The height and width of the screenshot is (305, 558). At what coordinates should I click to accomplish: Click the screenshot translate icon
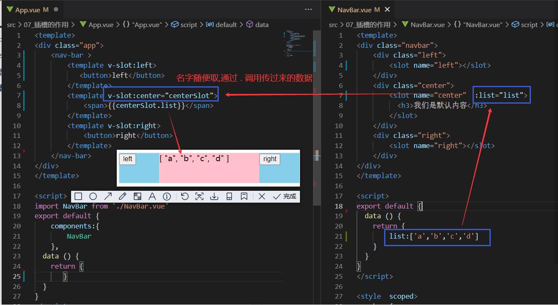[199, 196]
